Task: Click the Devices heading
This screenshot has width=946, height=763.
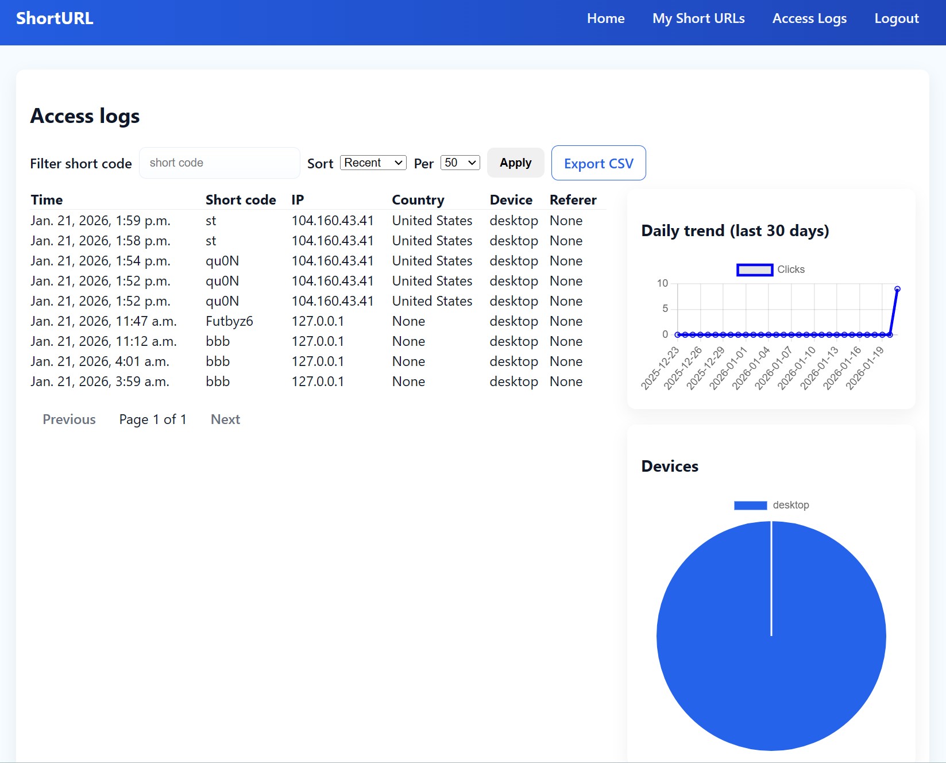Action: coord(670,466)
